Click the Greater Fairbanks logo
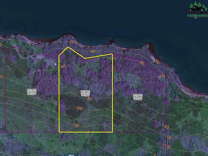Screen dimensions: 208x156 coord(198,10)
